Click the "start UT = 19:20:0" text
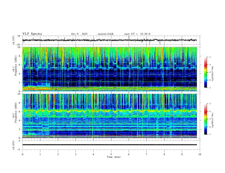Image resolution: width=225 pixels, height=173 pixels. [137, 34]
